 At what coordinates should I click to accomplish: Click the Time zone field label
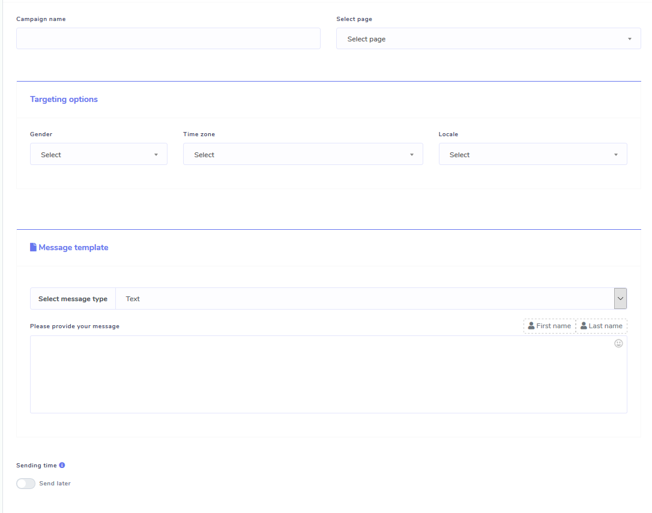[x=199, y=134]
